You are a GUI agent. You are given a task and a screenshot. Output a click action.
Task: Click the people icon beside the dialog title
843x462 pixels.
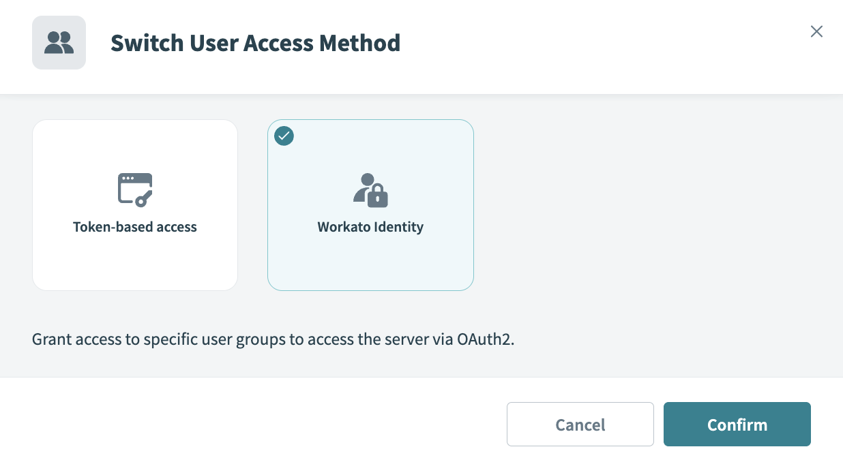coord(59,42)
